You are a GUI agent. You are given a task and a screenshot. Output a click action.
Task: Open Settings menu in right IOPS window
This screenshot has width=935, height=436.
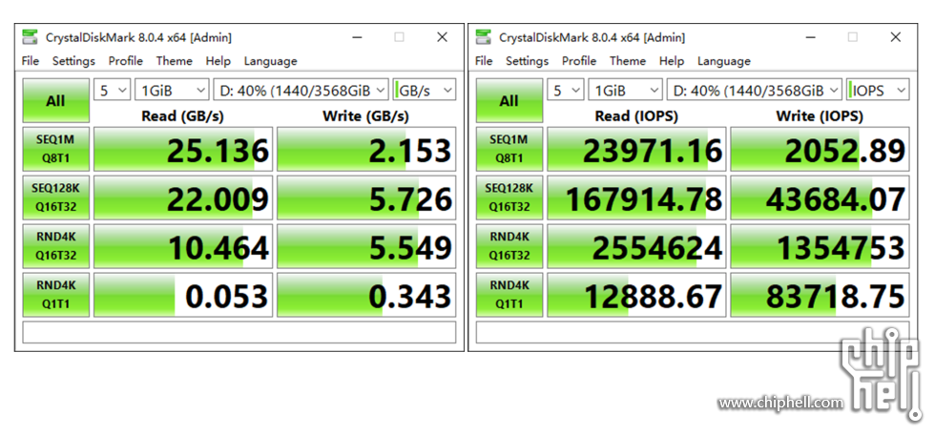tap(527, 61)
